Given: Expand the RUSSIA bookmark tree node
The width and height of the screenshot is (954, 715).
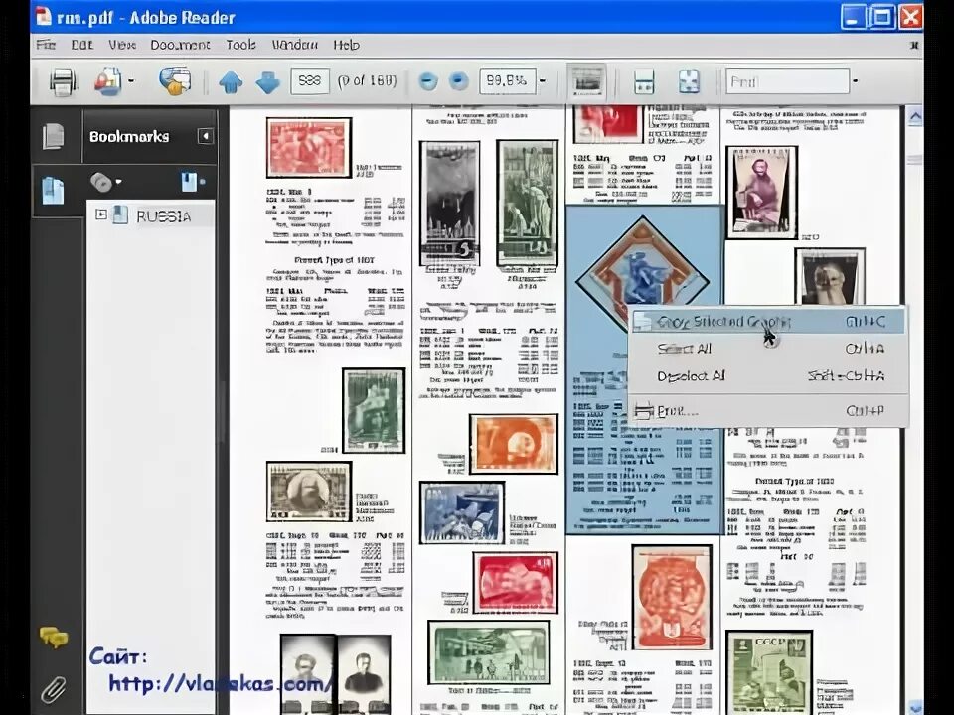Looking at the screenshot, I should (101, 214).
